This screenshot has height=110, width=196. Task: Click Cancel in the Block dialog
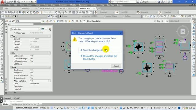point(116,66)
